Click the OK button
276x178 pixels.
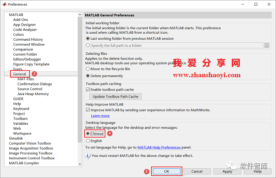(x=166, y=171)
